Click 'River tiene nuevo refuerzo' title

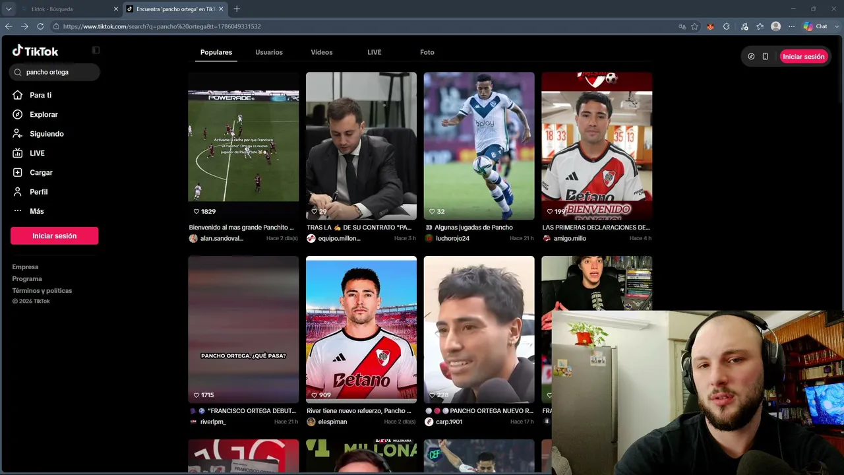click(359, 411)
